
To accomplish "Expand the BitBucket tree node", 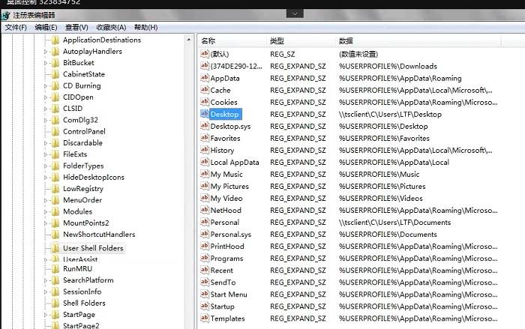I will [x=46, y=63].
